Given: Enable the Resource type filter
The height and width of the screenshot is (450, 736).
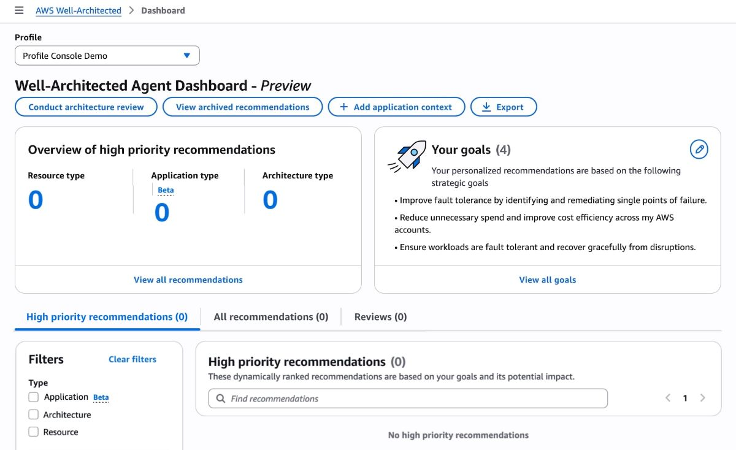Looking at the screenshot, I should tap(34, 432).
